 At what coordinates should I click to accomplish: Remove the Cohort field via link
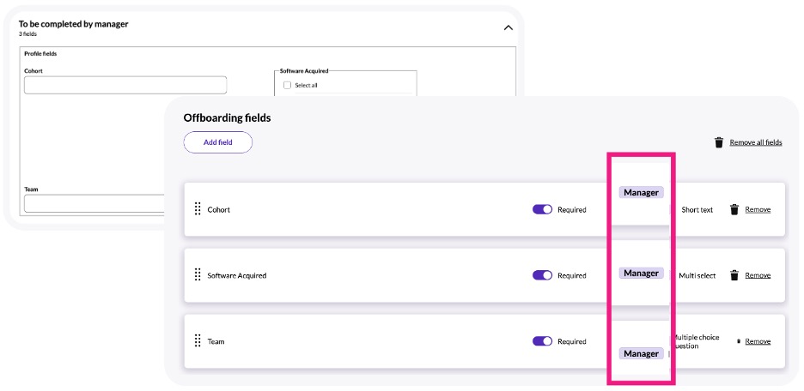[x=758, y=209]
